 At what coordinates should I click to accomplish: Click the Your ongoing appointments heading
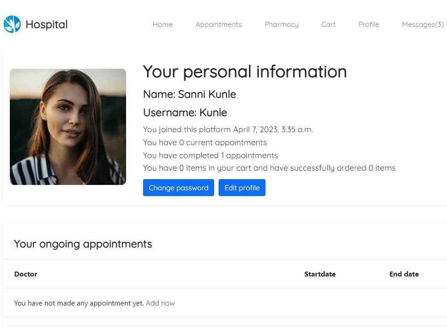tap(83, 244)
